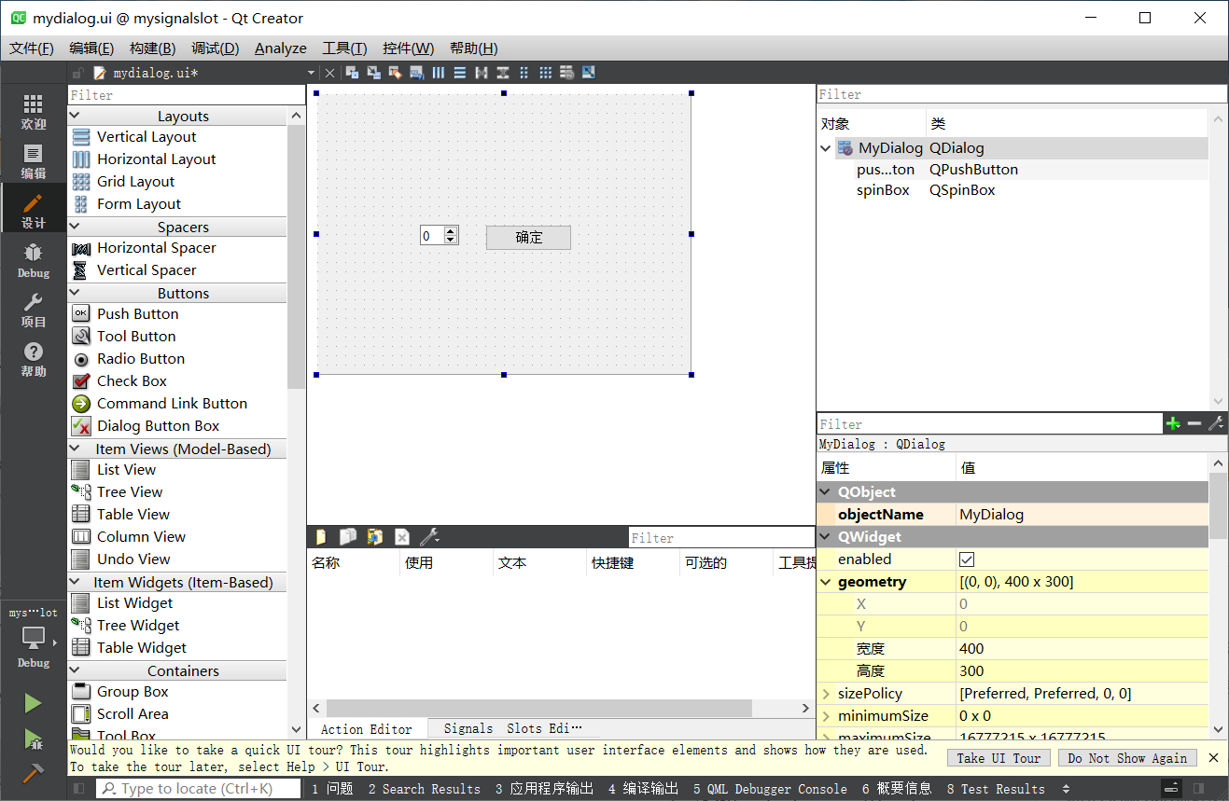Click the Copy action icon in Action Editor
The height and width of the screenshot is (801, 1229).
click(x=348, y=537)
